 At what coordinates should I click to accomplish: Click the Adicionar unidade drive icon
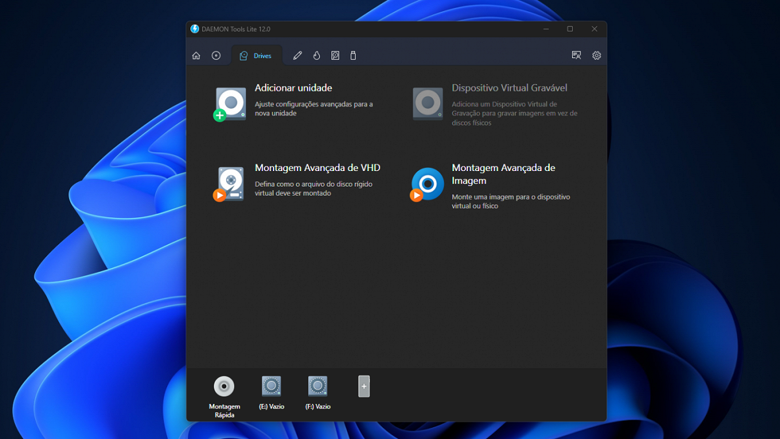230,104
